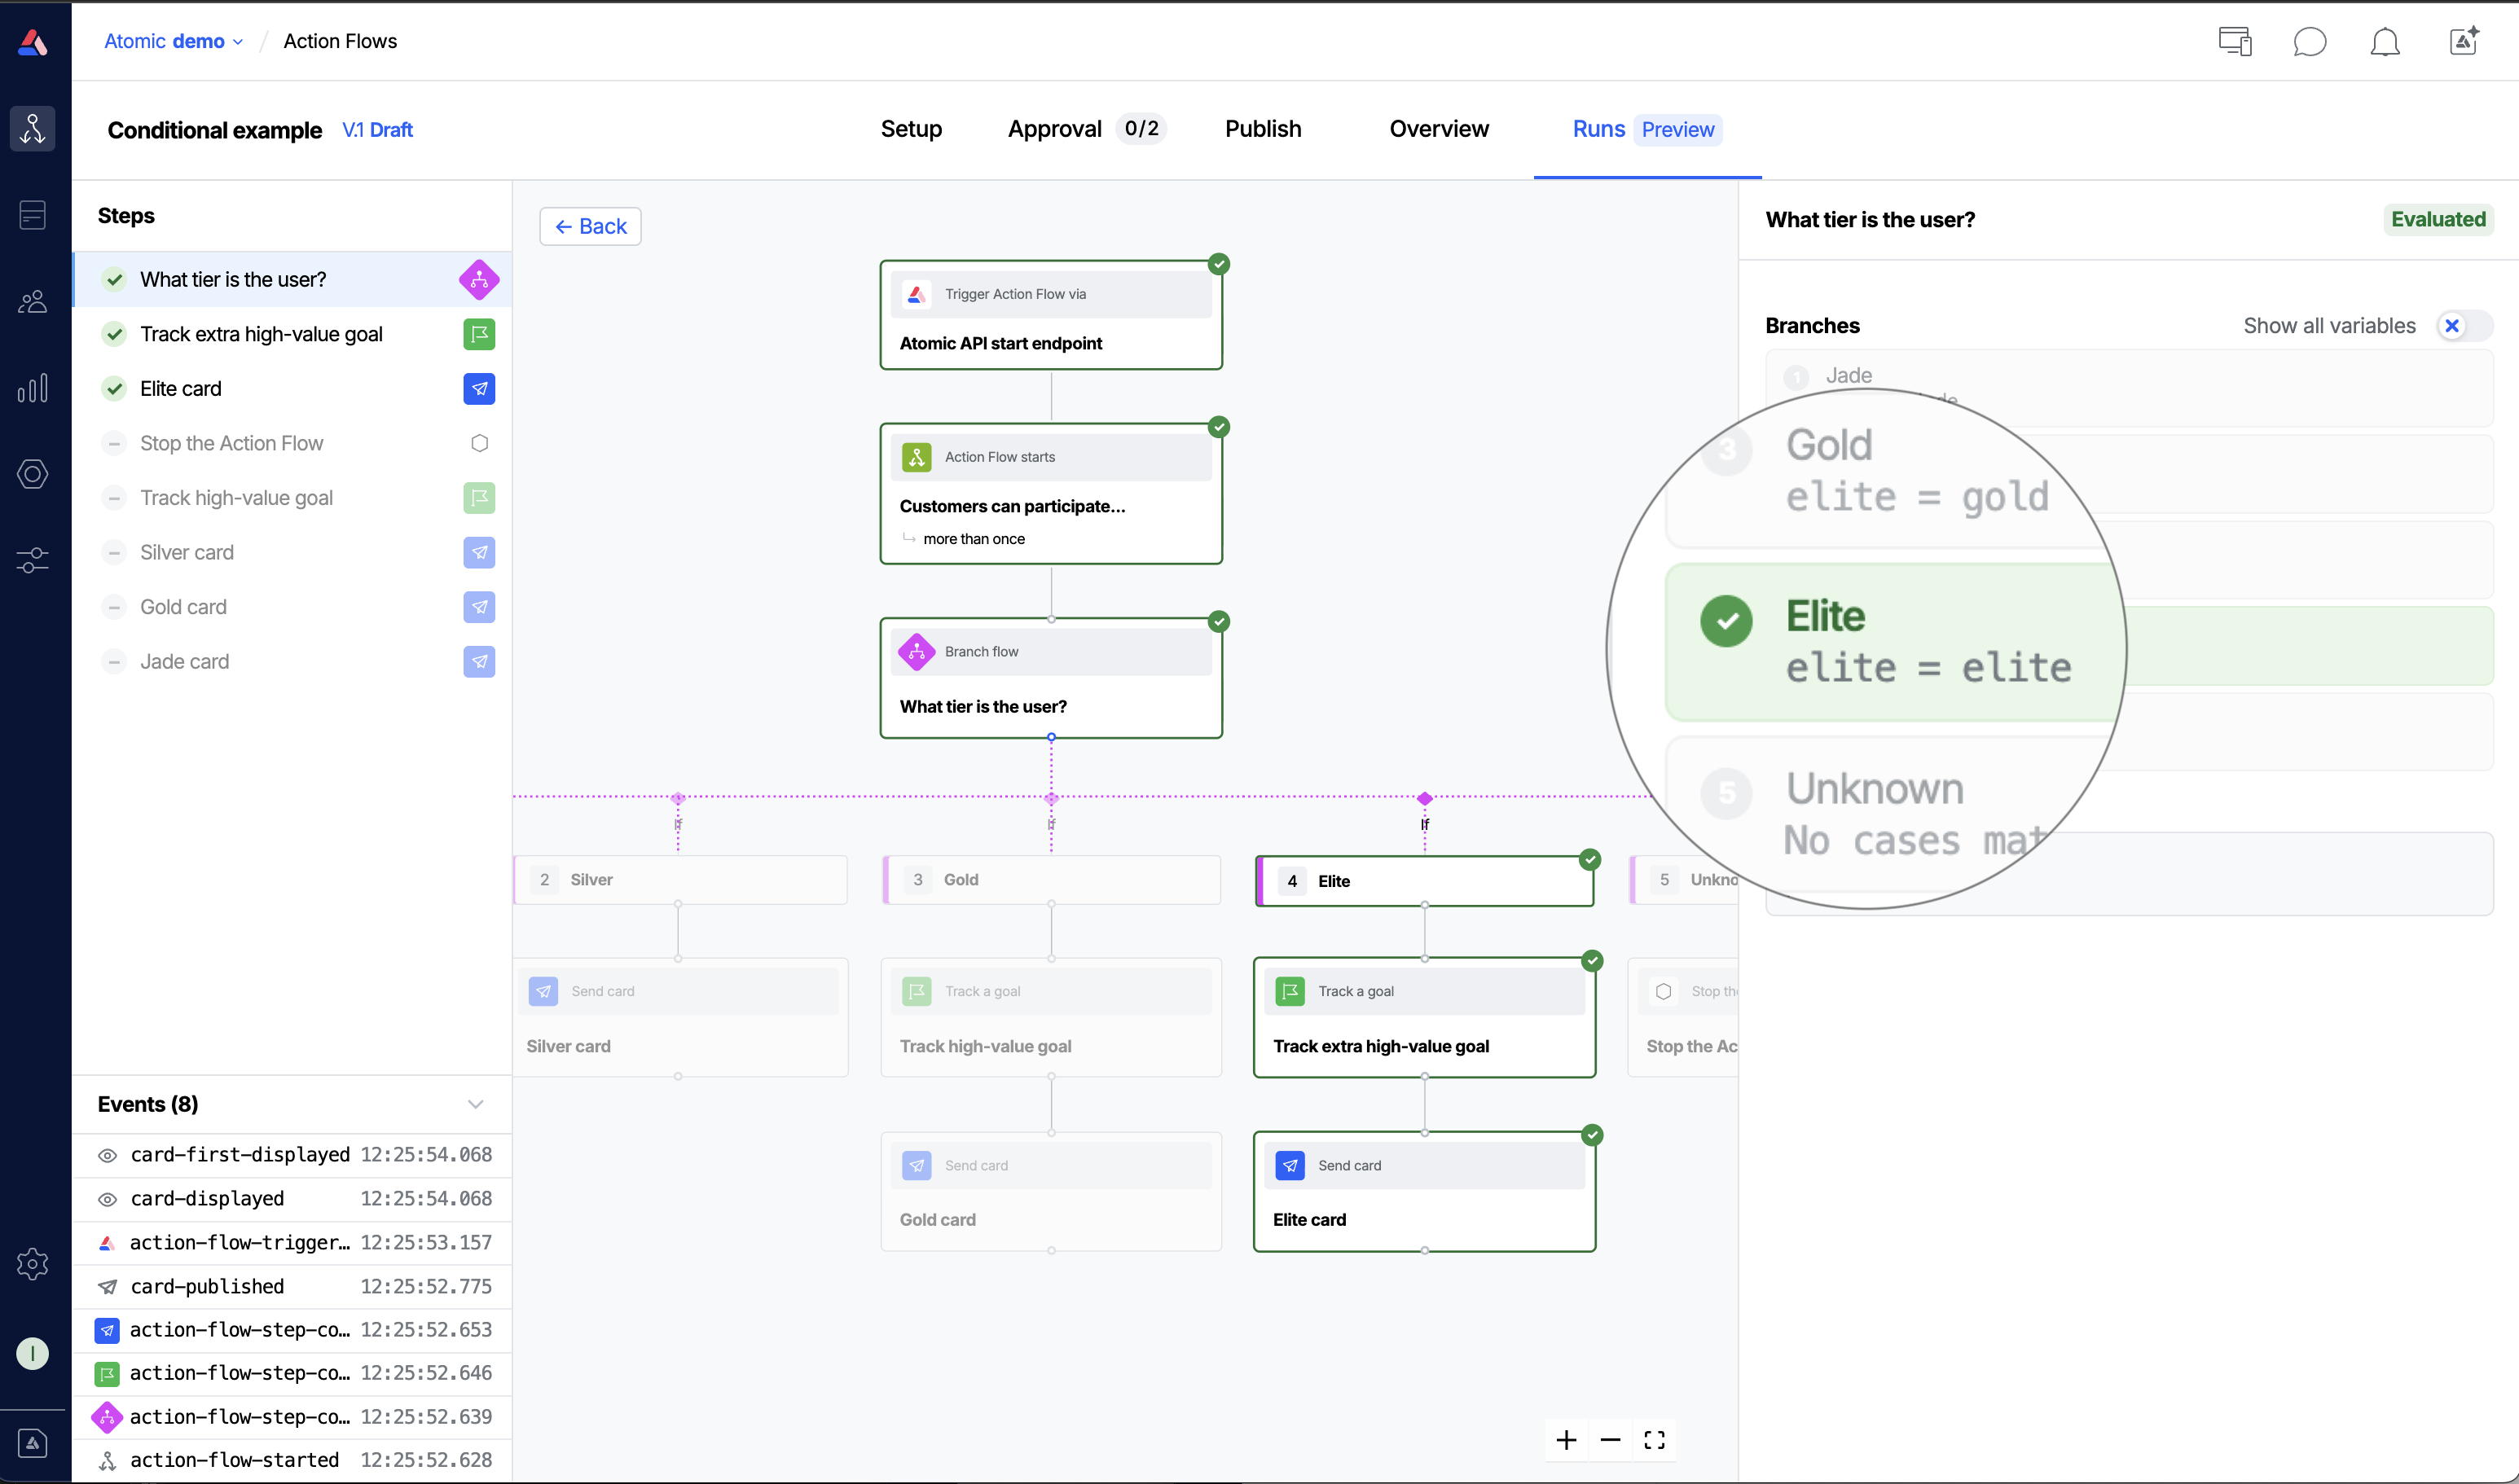Click the zoom in plus icon on canvas

pyautogui.click(x=1566, y=1440)
